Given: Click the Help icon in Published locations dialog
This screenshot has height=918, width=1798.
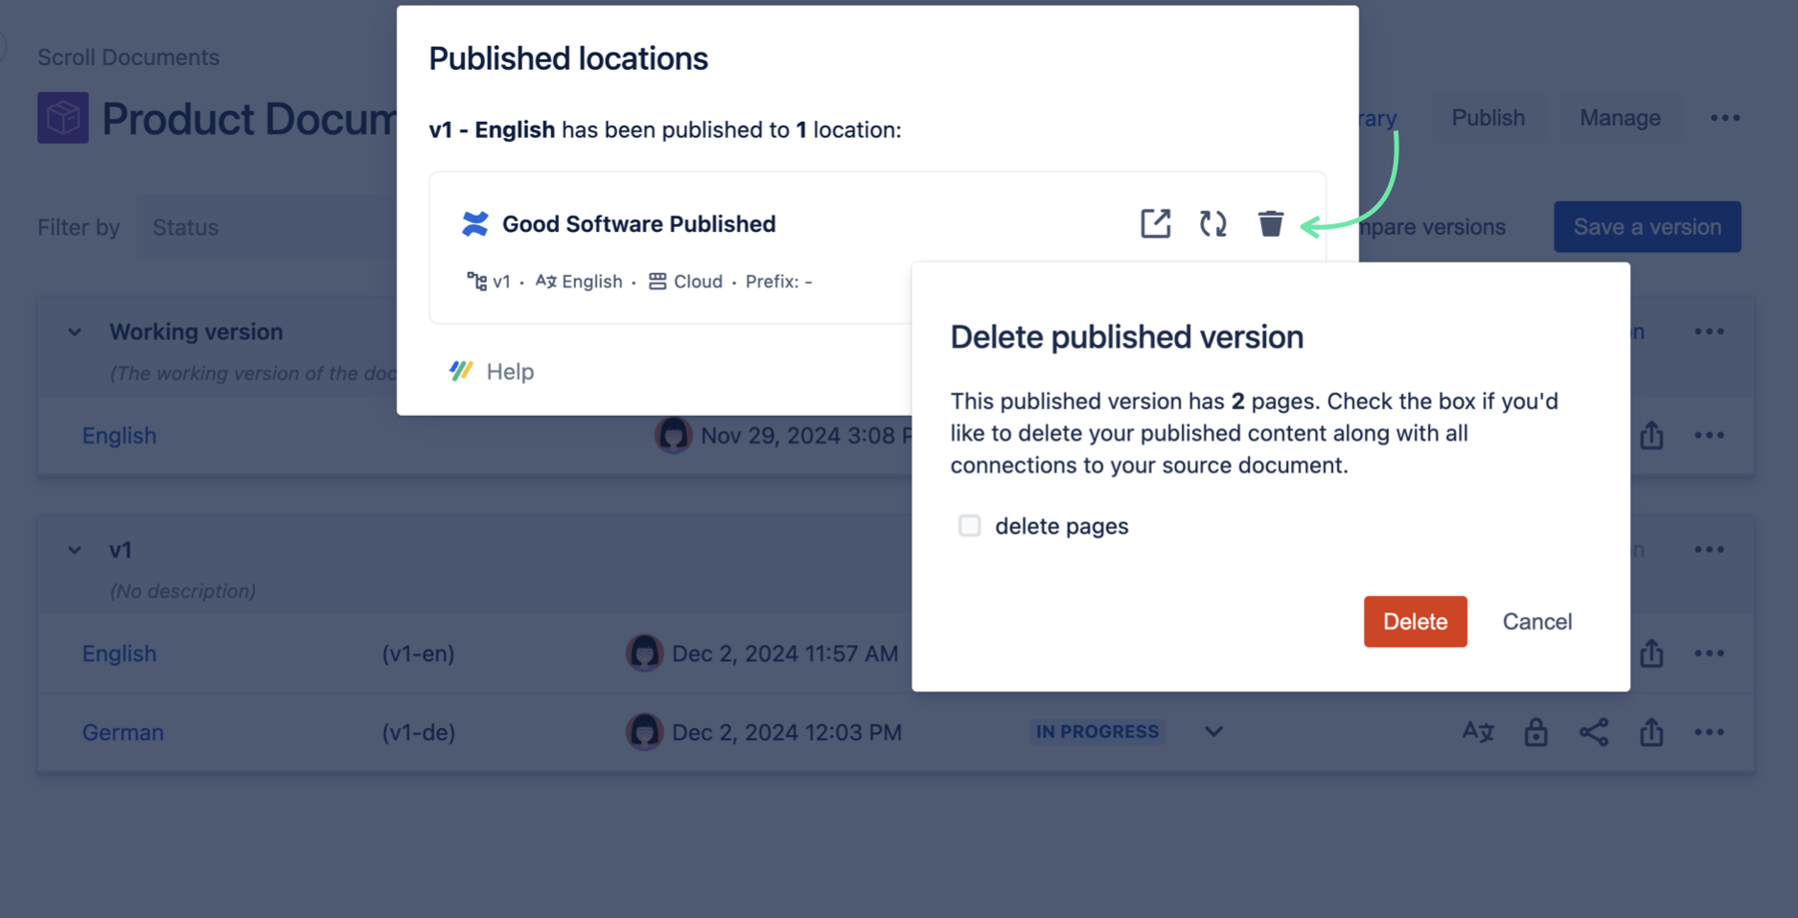Looking at the screenshot, I should (461, 371).
